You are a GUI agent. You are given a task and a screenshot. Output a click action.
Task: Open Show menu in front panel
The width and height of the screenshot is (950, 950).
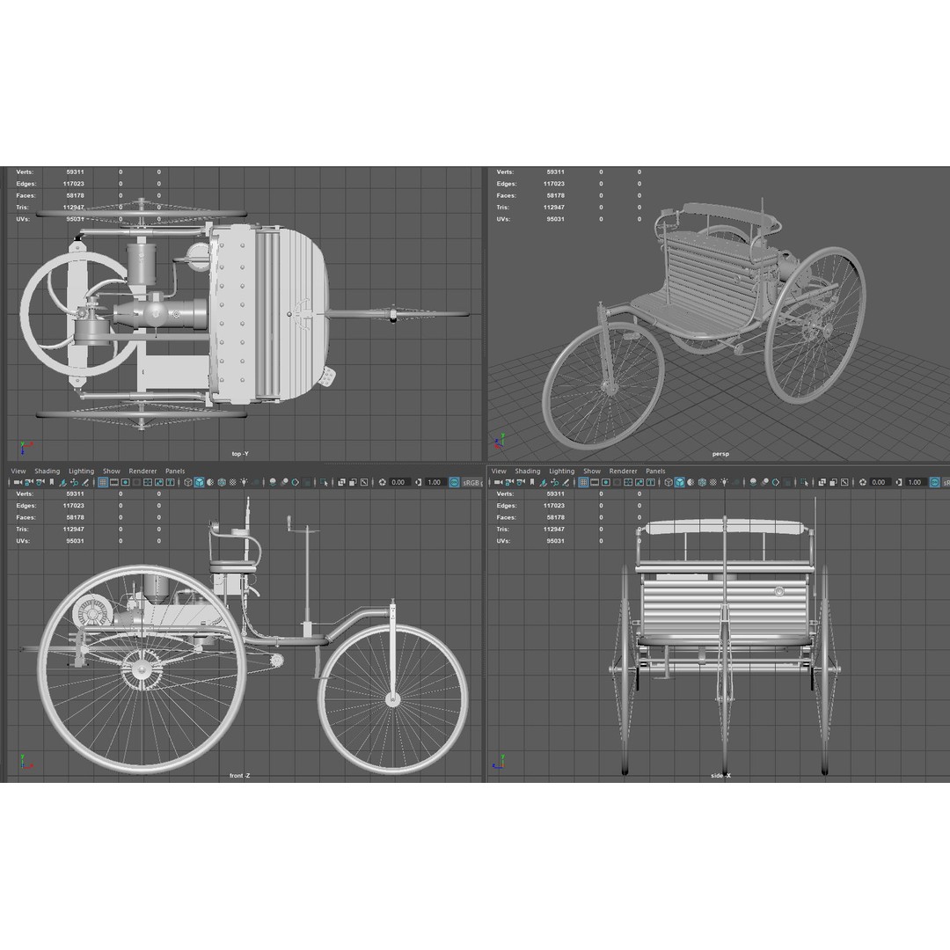coord(112,471)
